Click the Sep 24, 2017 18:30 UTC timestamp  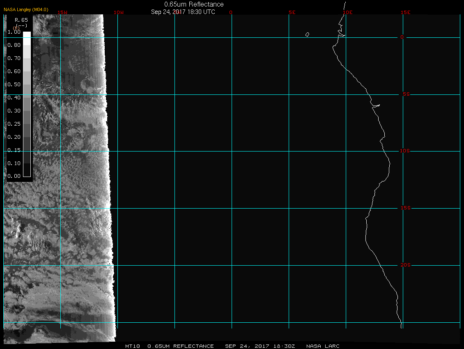[x=183, y=12]
